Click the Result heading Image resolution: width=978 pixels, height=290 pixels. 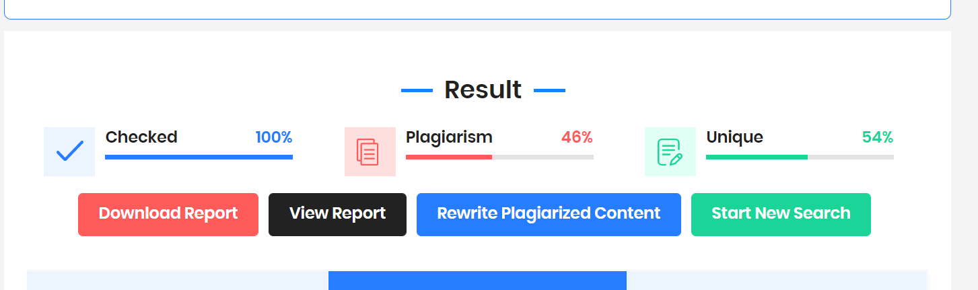pos(483,89)
